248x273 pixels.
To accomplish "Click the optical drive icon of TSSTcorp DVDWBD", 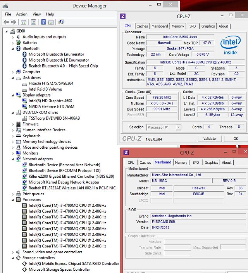I will click(x=24, y=118).
